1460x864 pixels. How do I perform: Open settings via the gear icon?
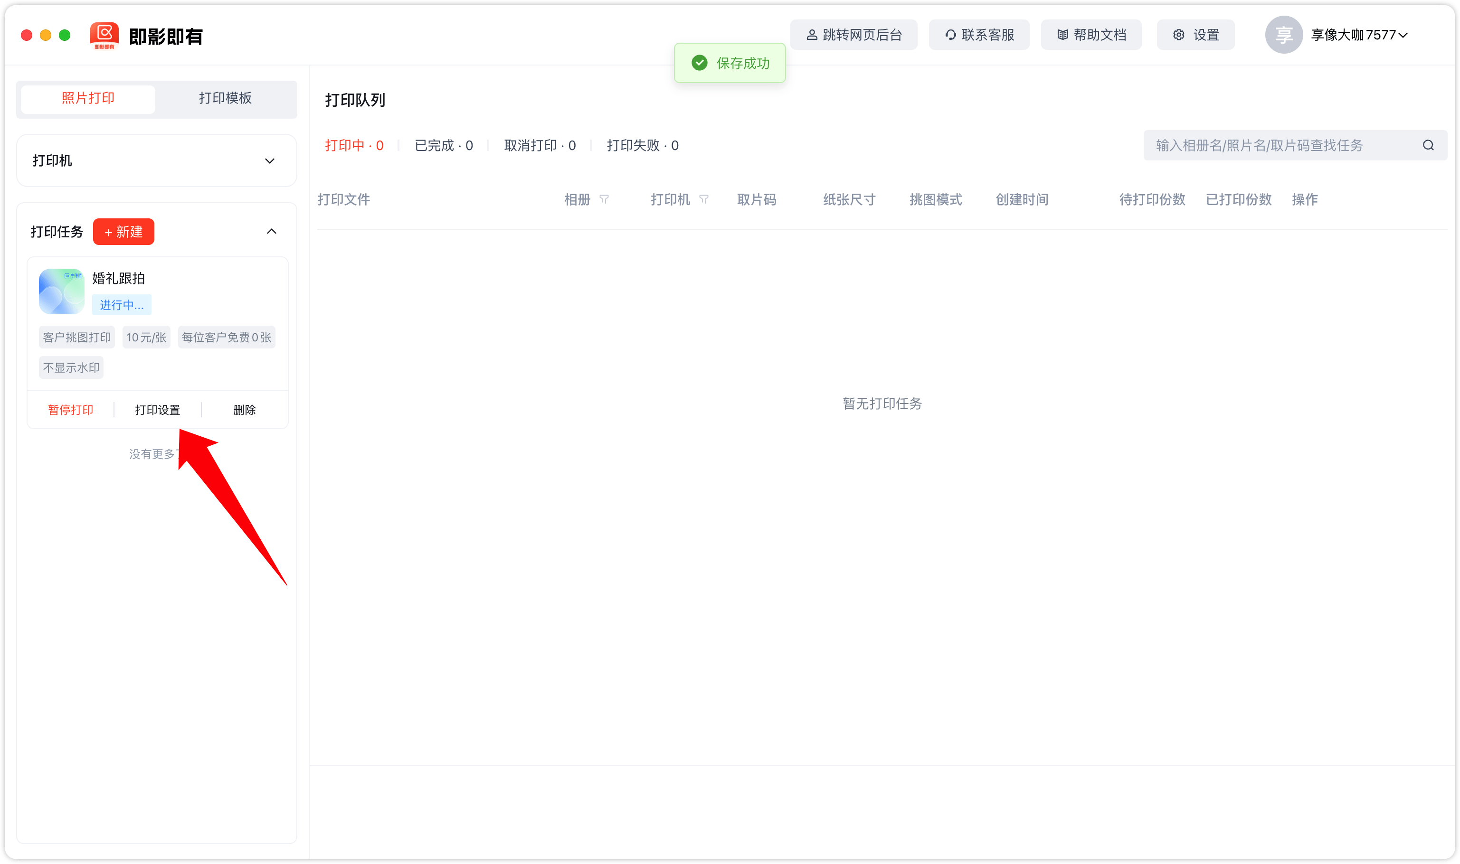point(1179,34)
